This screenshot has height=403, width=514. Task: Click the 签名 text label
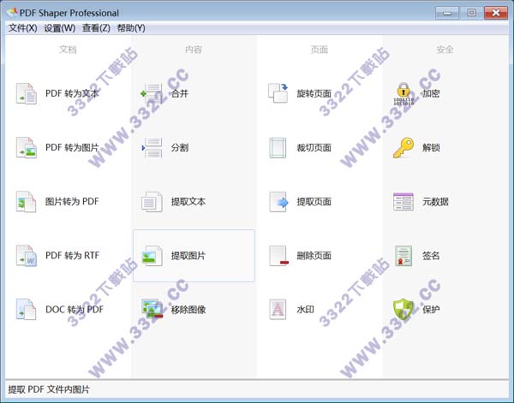[431, 255]
